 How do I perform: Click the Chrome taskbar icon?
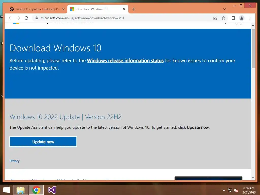pos(36,190)
